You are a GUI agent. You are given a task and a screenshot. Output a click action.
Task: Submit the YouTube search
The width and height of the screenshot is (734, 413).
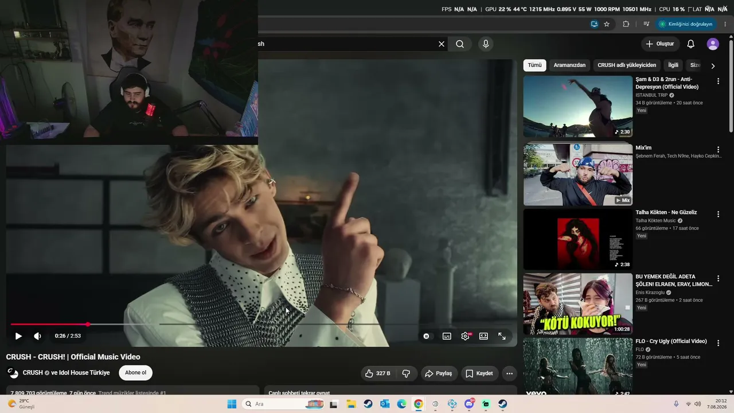coord(460,44)
